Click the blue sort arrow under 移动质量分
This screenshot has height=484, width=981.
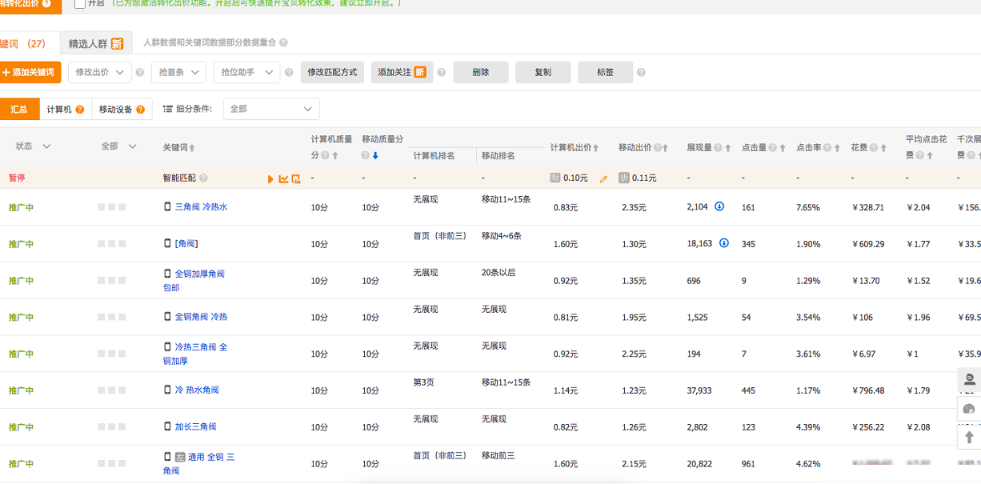point(375,155)
